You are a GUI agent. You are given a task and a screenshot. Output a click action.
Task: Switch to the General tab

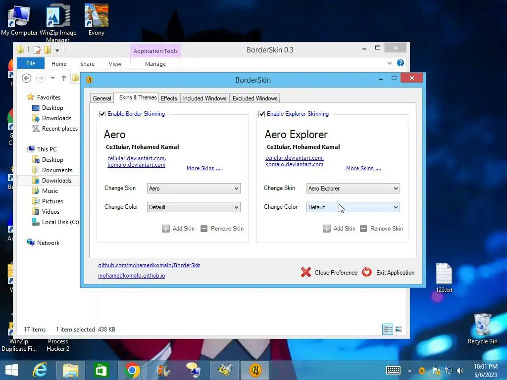[x=102, y=98]
